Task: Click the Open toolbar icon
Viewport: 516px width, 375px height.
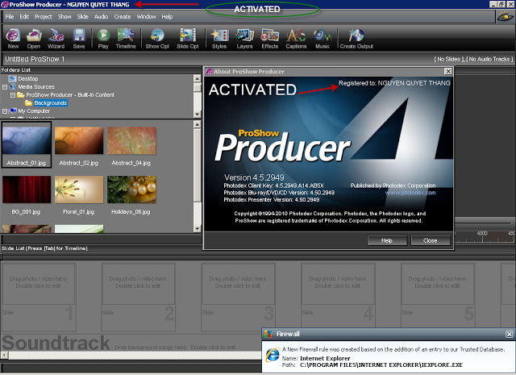Action: 34,38
